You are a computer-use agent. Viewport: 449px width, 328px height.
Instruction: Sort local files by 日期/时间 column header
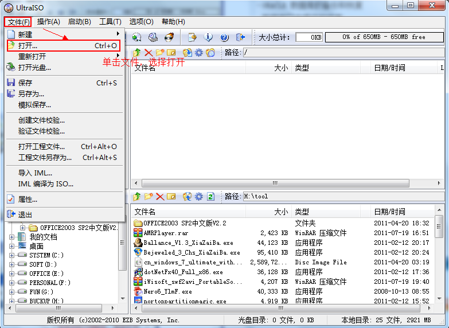tap(403, 212)
